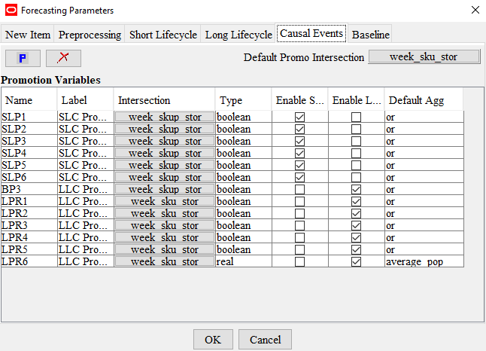Uncheck Enable L... for BP3
The height and width of the screenshot is (351, 486).
pyautogui.click(x=356, y=189)
